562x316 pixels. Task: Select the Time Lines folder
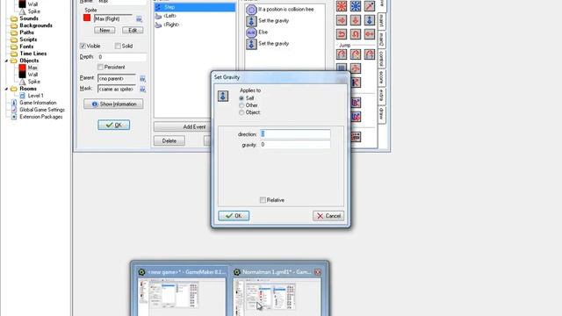pyautogui.click(x=33, y=54)
